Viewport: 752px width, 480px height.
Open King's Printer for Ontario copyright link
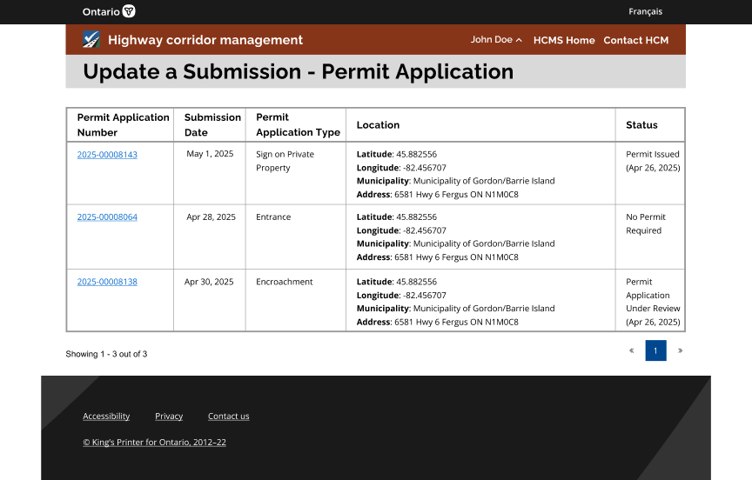point(154,442)
